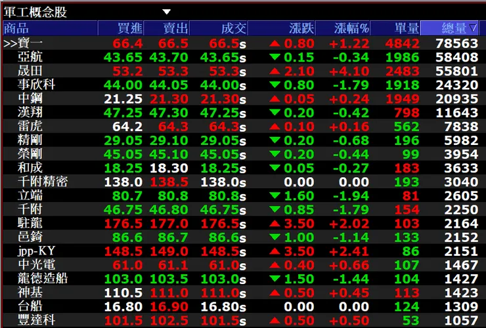
Task: Click 中鋼 single volume 1949
Action: click(403, 99)
